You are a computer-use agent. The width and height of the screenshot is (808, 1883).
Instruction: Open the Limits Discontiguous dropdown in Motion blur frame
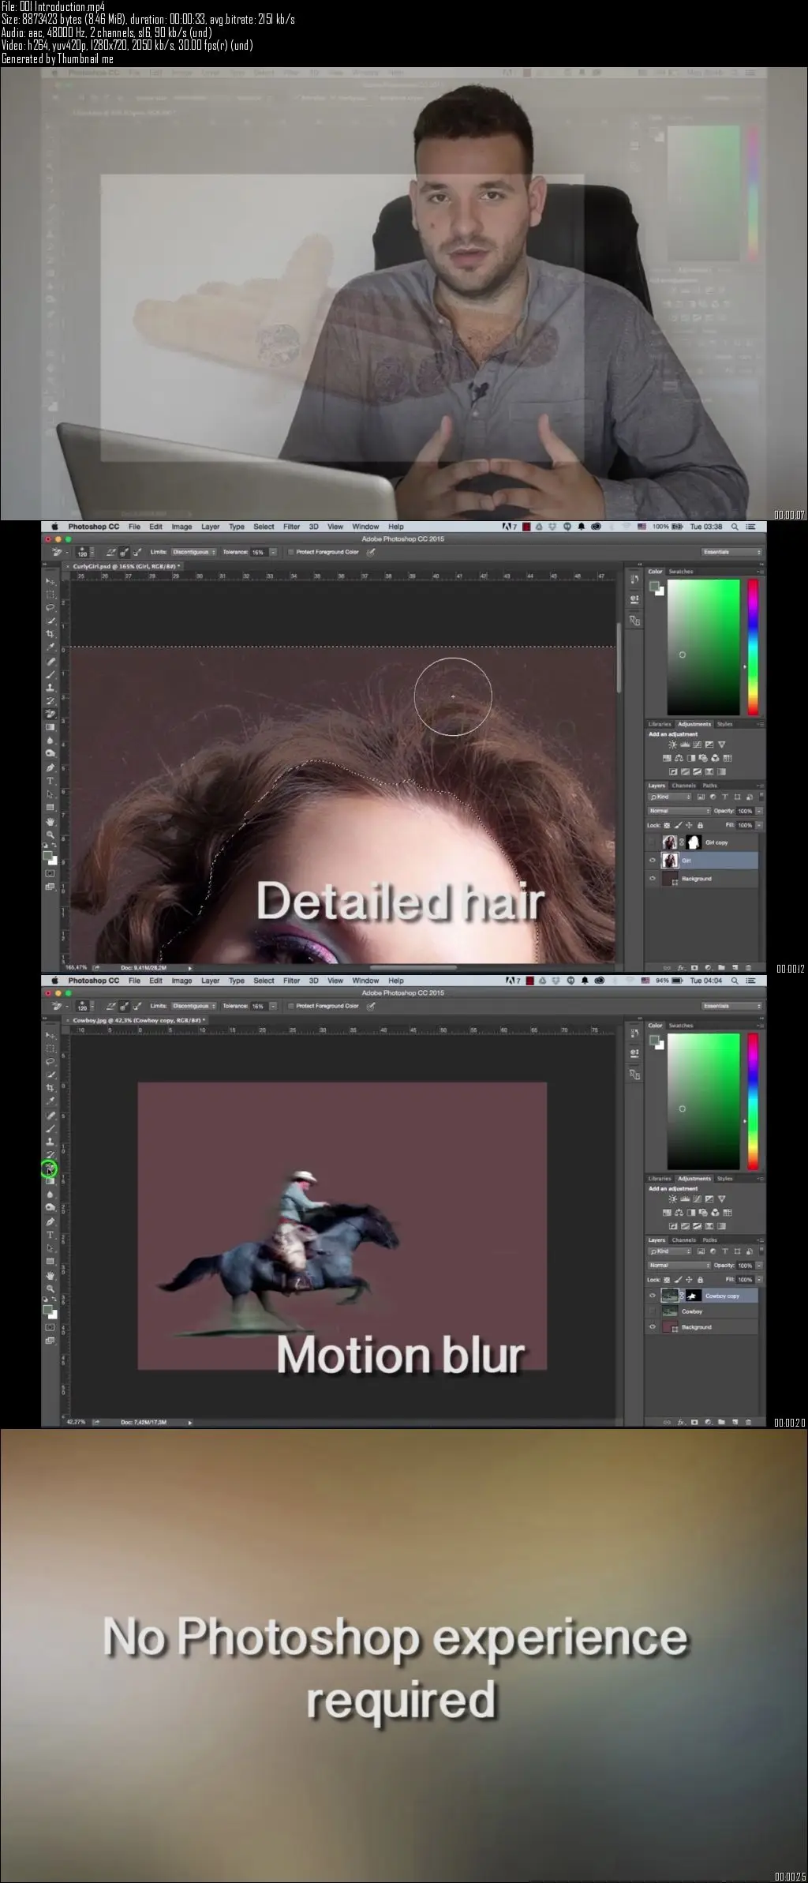pyautogui.click(x=193, y=1006)
